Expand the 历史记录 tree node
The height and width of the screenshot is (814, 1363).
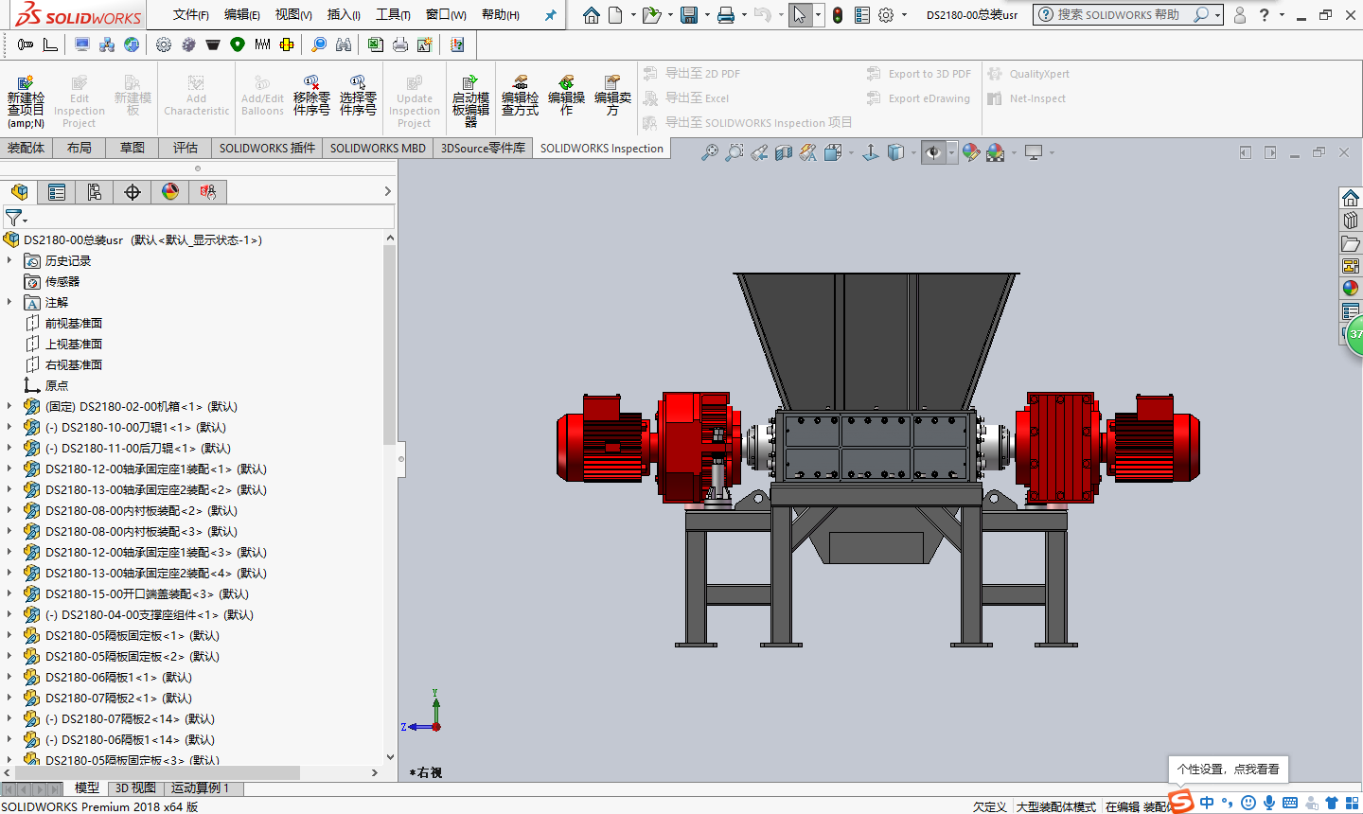[9, 260]
